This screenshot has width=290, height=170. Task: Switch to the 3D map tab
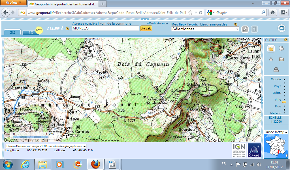click(31, 33)
